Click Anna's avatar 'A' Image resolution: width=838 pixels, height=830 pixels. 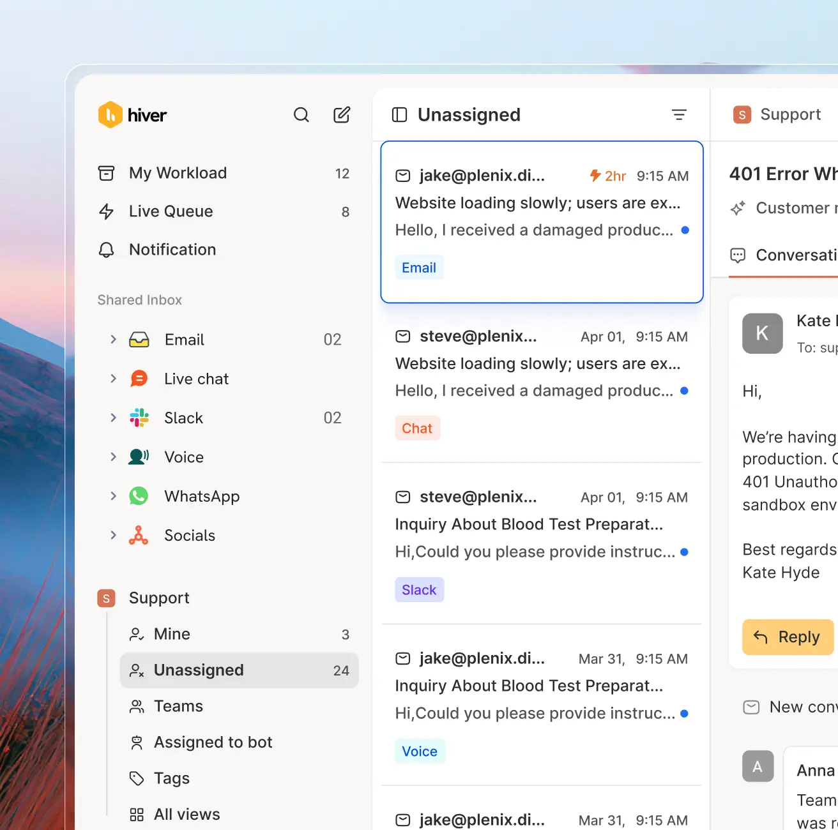(758, 766)
